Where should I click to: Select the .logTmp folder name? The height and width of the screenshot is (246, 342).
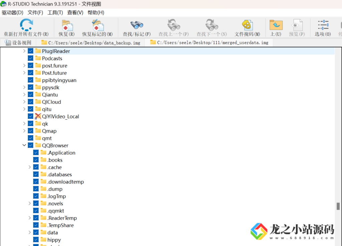[56, 196]
